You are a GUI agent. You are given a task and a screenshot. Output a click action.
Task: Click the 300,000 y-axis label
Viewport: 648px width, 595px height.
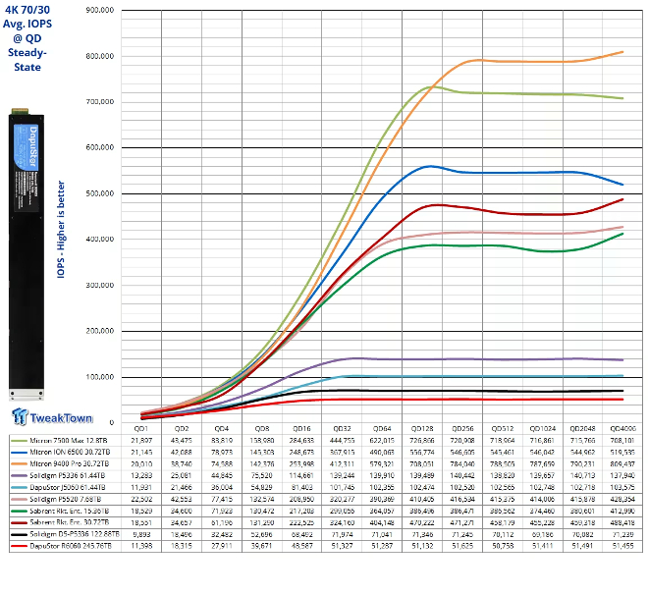coord(100,285)
